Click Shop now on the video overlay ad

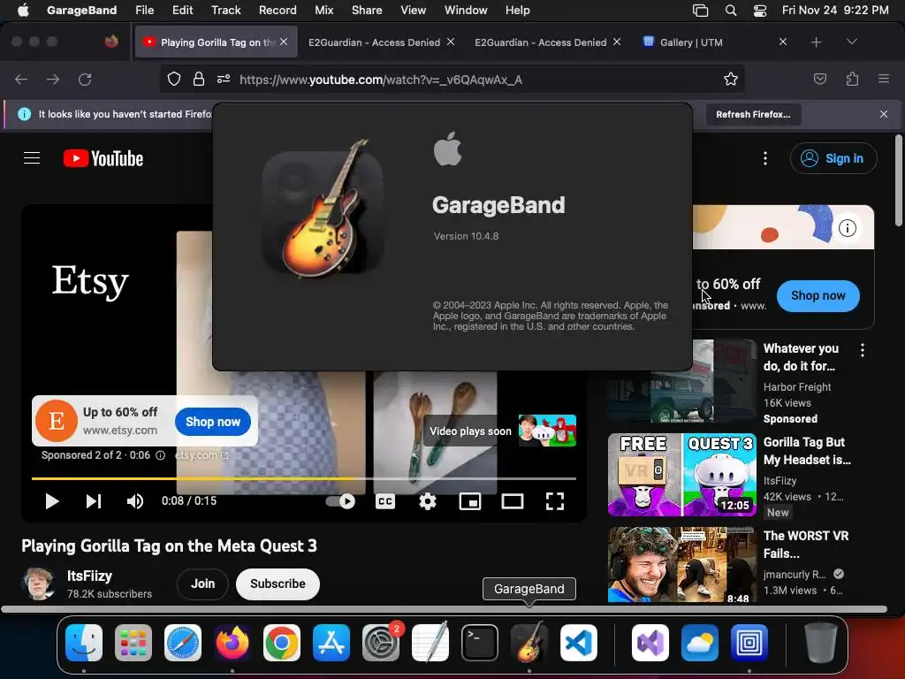(x=213, y=422)
